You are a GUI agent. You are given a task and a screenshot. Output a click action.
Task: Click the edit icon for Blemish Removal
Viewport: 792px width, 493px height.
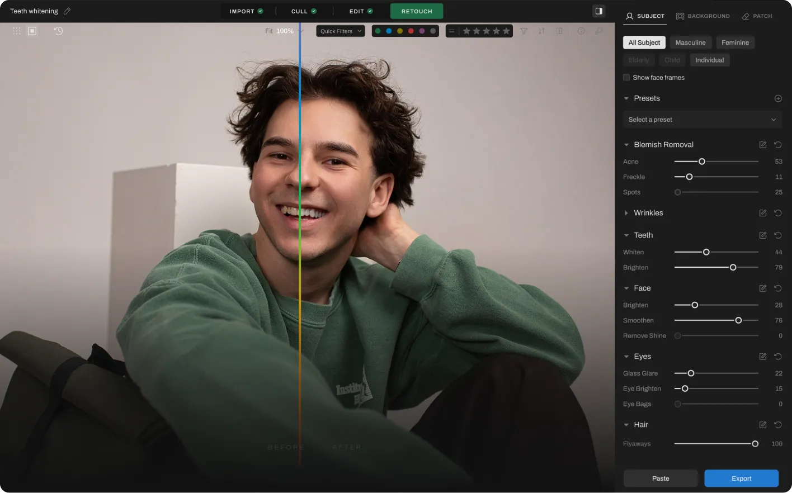pos(762,145)
